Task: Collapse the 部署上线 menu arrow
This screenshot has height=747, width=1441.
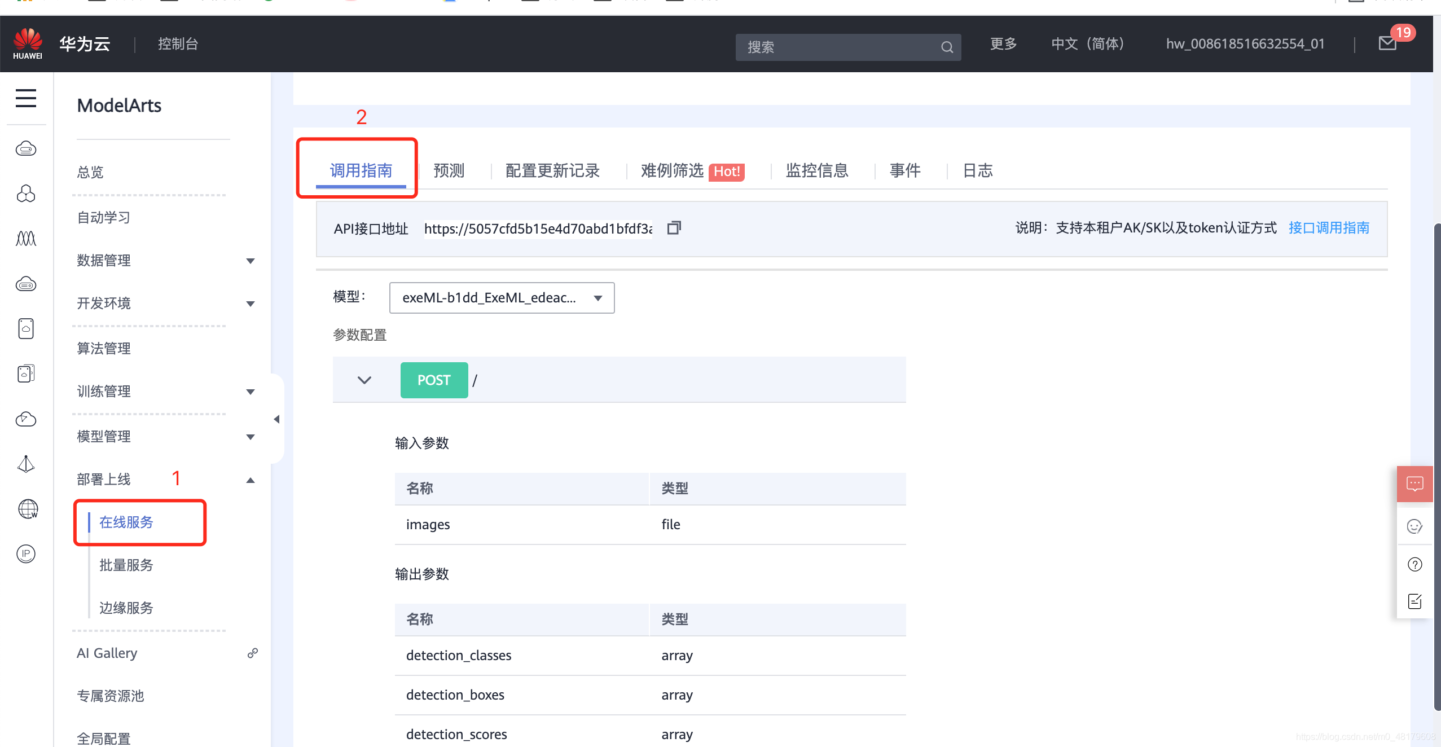Action: click(251, 480)
